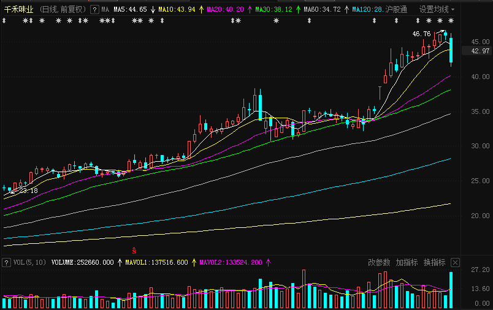Open chart period selector (日线, 前复权)
The height and width of the screenshot is (310, 493).
point(63,10)
